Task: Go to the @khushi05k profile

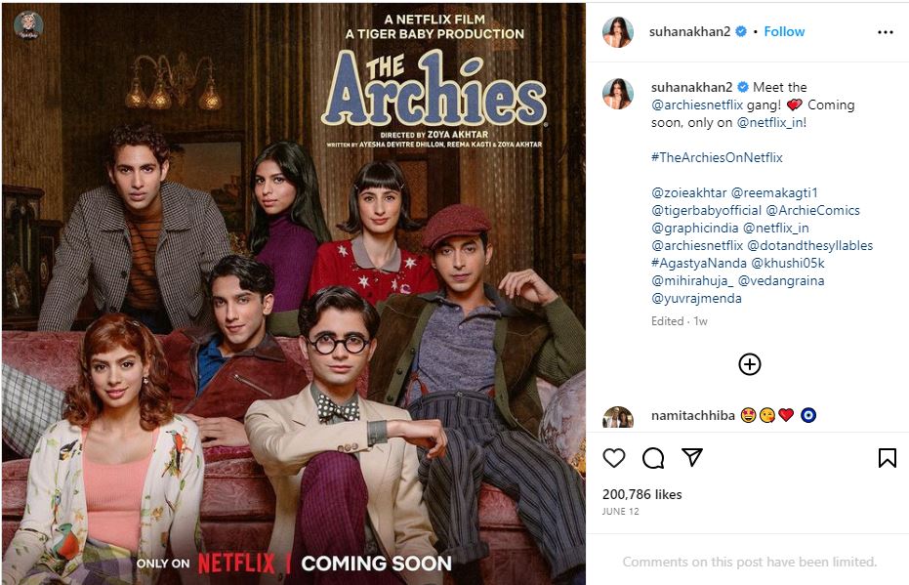Action: (788, 264)
